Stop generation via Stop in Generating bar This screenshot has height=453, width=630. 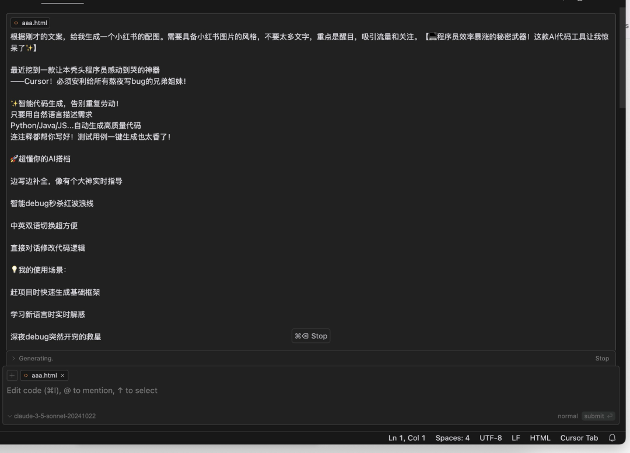point(602,359)
